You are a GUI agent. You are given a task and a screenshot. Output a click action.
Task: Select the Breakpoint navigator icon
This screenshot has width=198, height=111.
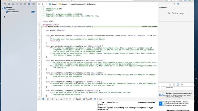tap(29, 4)
